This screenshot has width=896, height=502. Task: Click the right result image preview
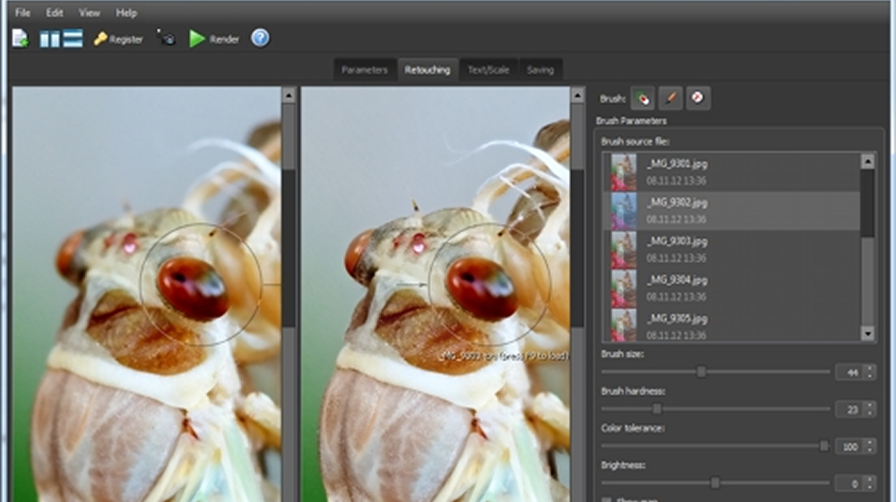435,294
